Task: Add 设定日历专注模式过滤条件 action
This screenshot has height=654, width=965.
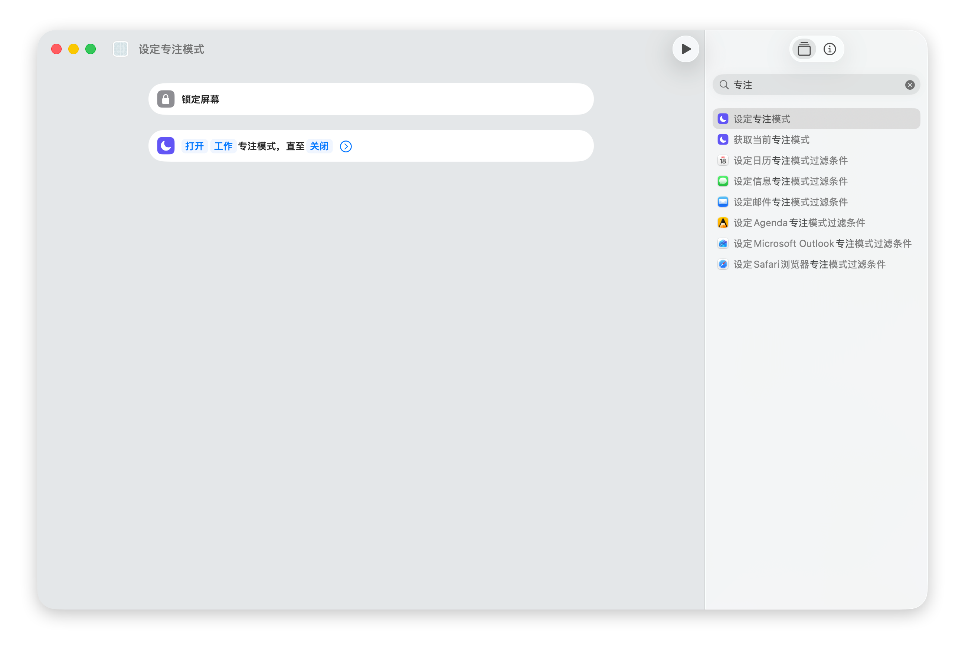Action: tap(790, 161)
